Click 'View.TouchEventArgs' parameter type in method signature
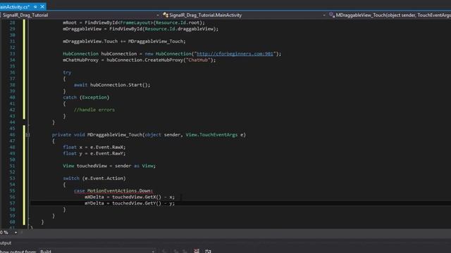The width and height of the screenshot is (451, 253). tap(211, 134)
